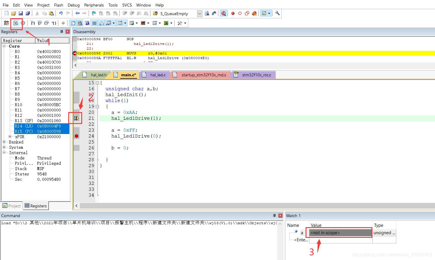
Task: Click Kill All Breakpoints icon
Action: pyautogui.click(x=254, y=13)
